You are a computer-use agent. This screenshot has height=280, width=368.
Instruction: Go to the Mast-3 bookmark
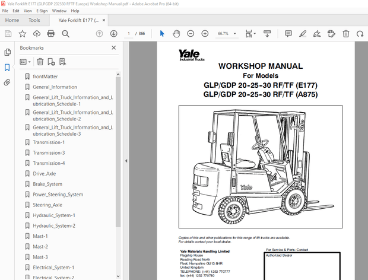40,257
